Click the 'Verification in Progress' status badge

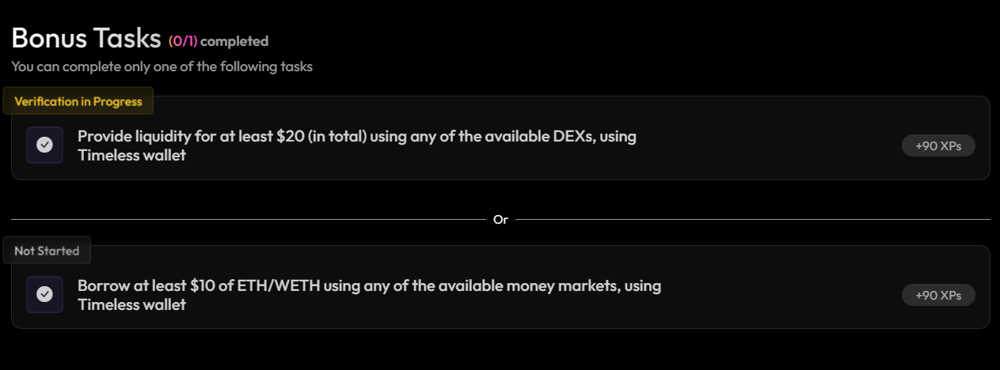pos(78,101)
